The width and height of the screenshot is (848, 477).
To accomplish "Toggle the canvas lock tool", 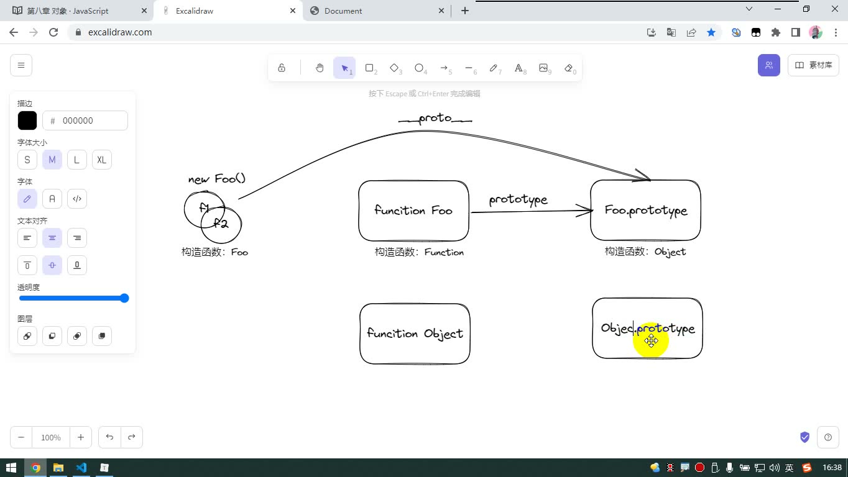I will pyautogui.click(x=282, y=68).
